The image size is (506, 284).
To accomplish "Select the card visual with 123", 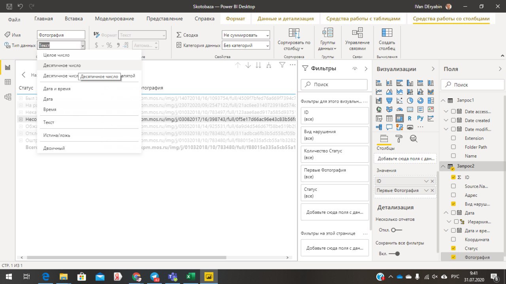I will 410,109.
